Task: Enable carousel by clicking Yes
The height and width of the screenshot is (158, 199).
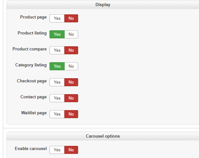Action: pyautogui.click(x=57, y=150)
